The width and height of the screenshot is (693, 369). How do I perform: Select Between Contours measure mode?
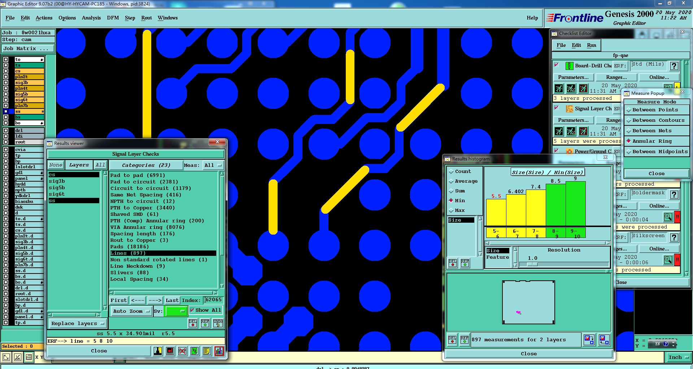tap(656, 120)
